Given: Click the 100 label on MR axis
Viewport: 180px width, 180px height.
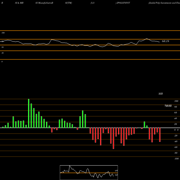Looking at the screenshot, I should (176, 101).
